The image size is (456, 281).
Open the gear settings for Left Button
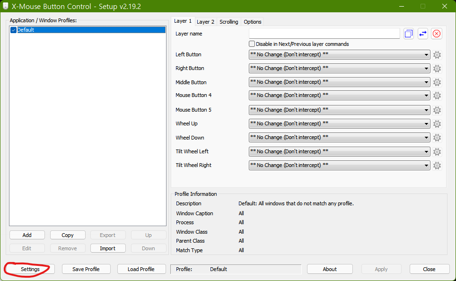pyautogui.click(x=437, y=55)
